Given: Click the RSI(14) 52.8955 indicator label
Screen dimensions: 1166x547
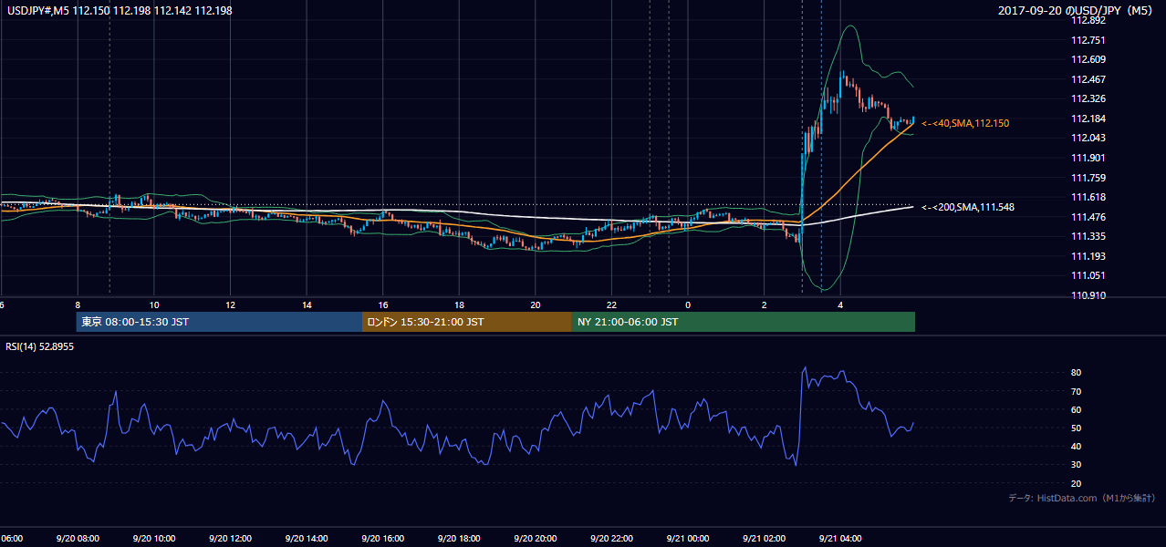Looking at the screenshot, I should [40, 346].
